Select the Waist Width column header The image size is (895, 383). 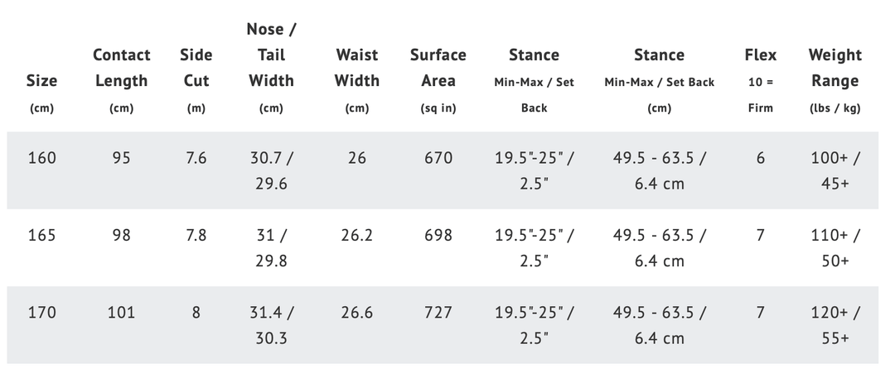click(357, 68)
